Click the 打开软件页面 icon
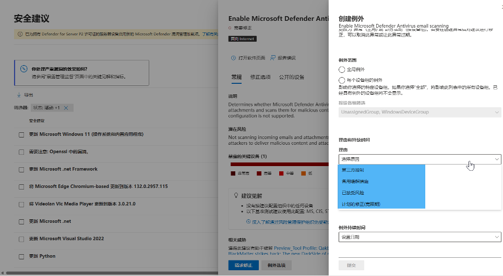This screenshot has height=276, width=503. click(234, 58)
